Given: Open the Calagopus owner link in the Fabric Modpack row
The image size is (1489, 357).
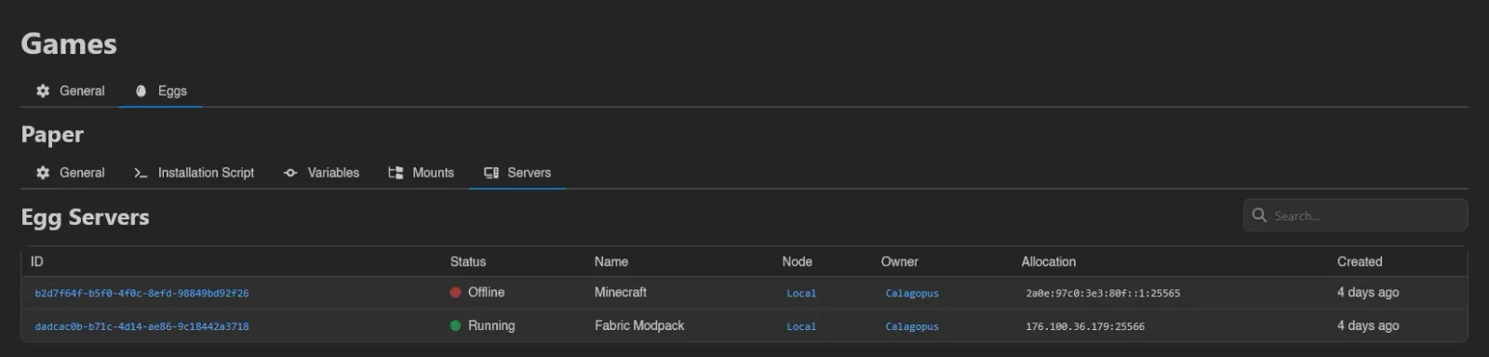Looking at the screenshot, I should tap(912, 326).
